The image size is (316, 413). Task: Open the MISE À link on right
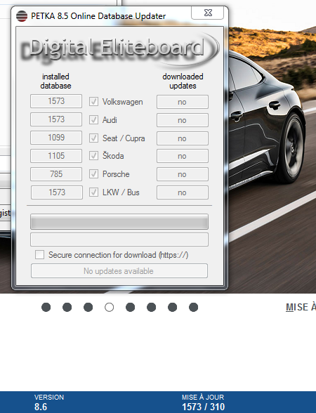tap(301, 307)
